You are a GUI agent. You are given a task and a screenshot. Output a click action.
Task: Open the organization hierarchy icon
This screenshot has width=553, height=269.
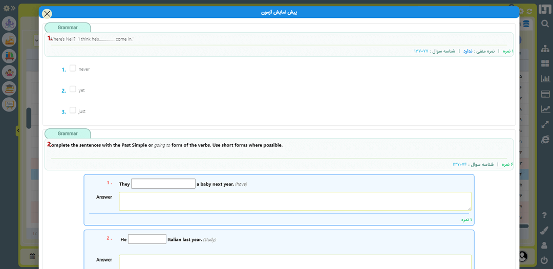[545, 49]
